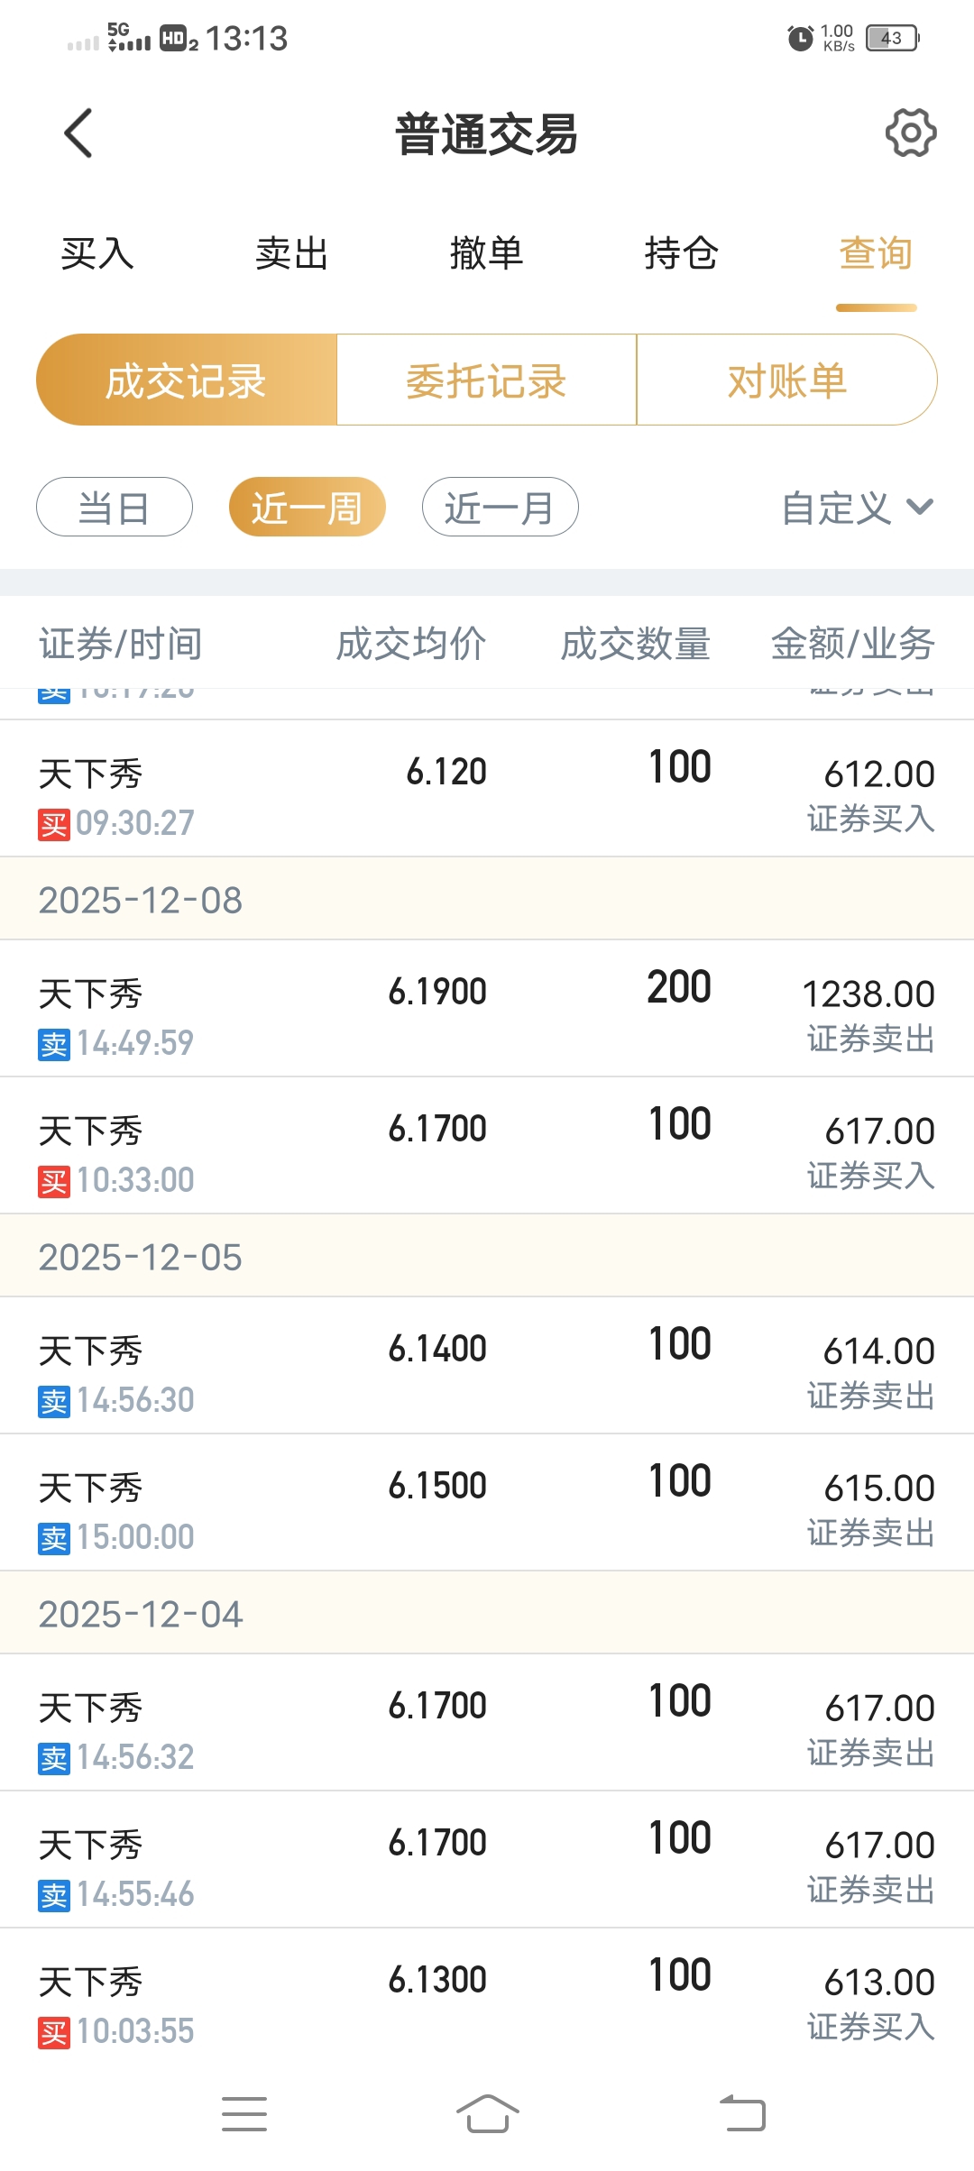Viewport: 974px width, 2171px height.
Task: Open the 对账单 statement view
Action: click(786, 380)
